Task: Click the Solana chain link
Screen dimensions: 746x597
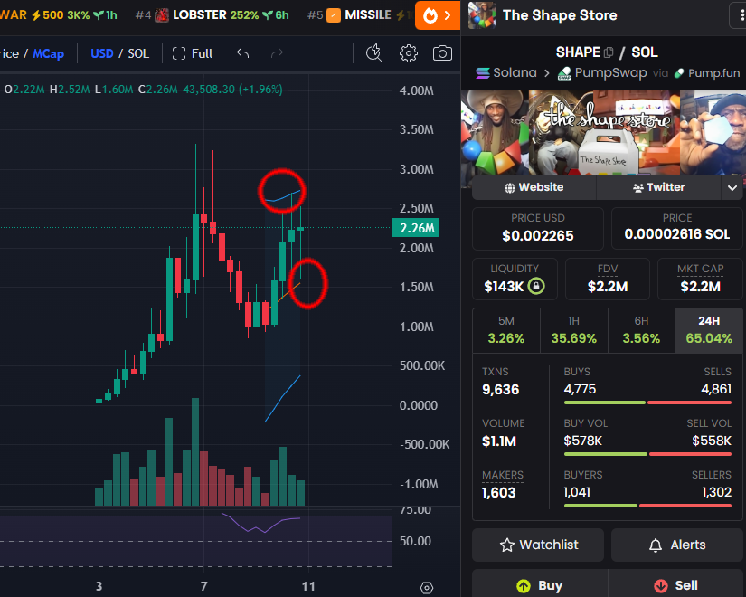Action: coord(506,73)
